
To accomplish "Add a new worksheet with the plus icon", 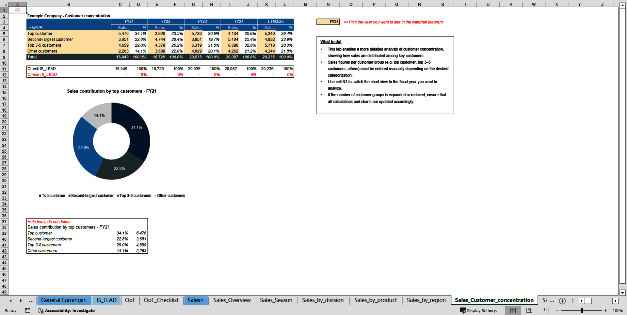I will click(x=562, y=301).
